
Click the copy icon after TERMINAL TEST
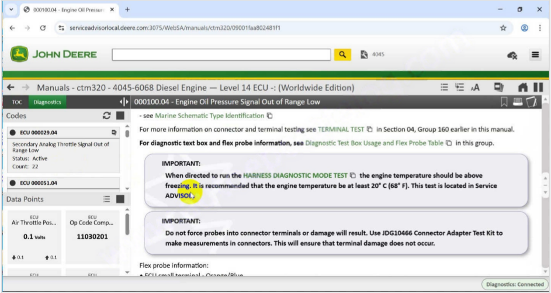click(370, 129)
